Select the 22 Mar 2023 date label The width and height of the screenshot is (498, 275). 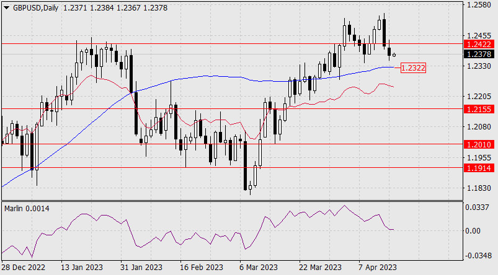coord(321,268)
